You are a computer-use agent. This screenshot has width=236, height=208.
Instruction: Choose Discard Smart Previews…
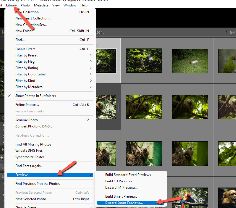[x=131, y=203]
